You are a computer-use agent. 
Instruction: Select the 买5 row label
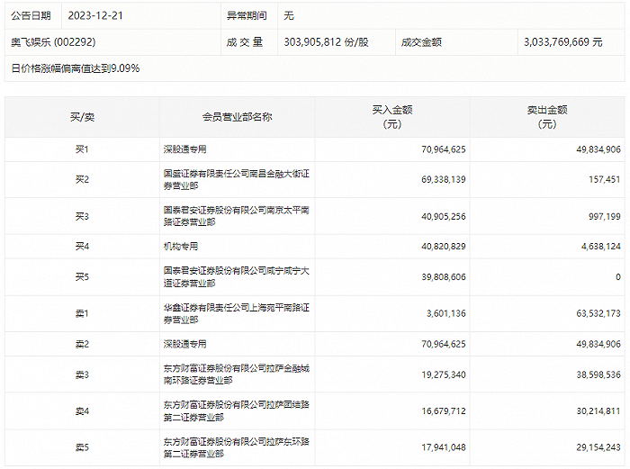83,277
